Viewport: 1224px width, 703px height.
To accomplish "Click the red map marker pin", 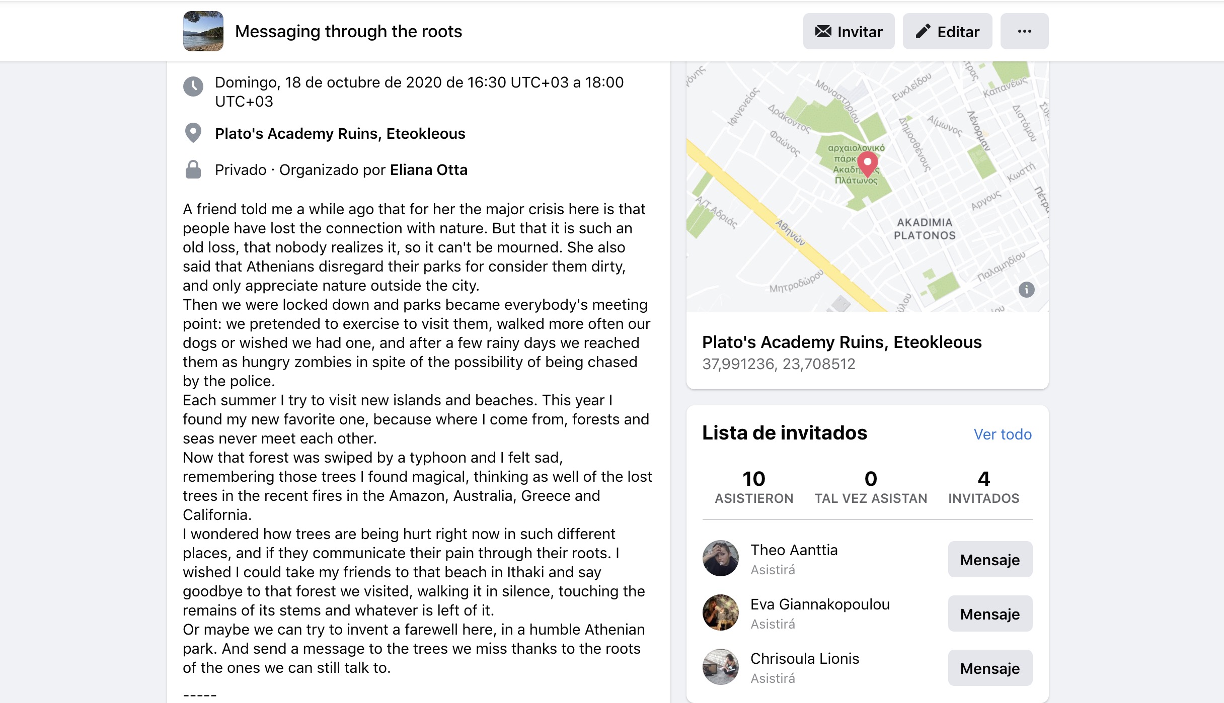I will (x=868, y=163).
